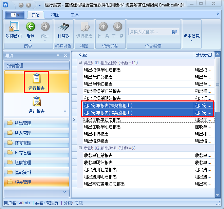Switch to the 视图 ribbon tab
Image resolution: width=224 pixels, height=209 pixels.
(55, 15)
